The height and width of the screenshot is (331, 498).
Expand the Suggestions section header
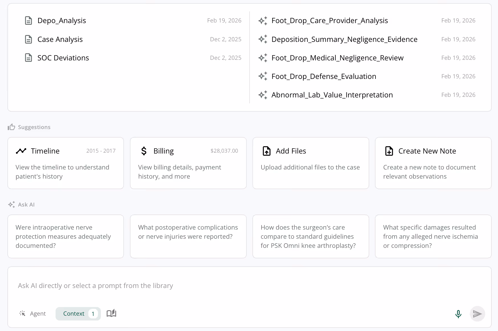[x=29, y=127]
